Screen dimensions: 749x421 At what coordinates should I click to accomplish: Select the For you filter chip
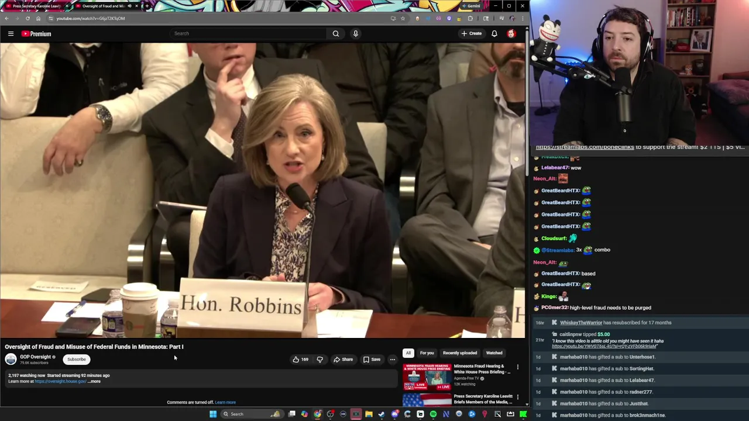click(427, 353)
